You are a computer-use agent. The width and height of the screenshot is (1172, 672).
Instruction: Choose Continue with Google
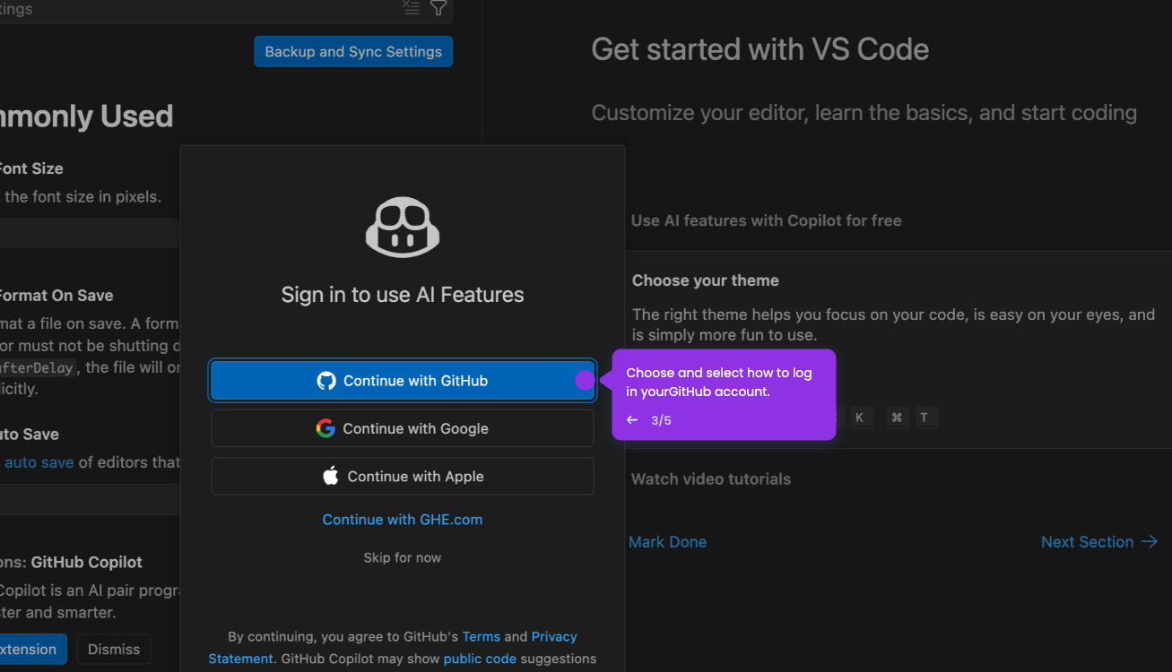click(403, 428)
